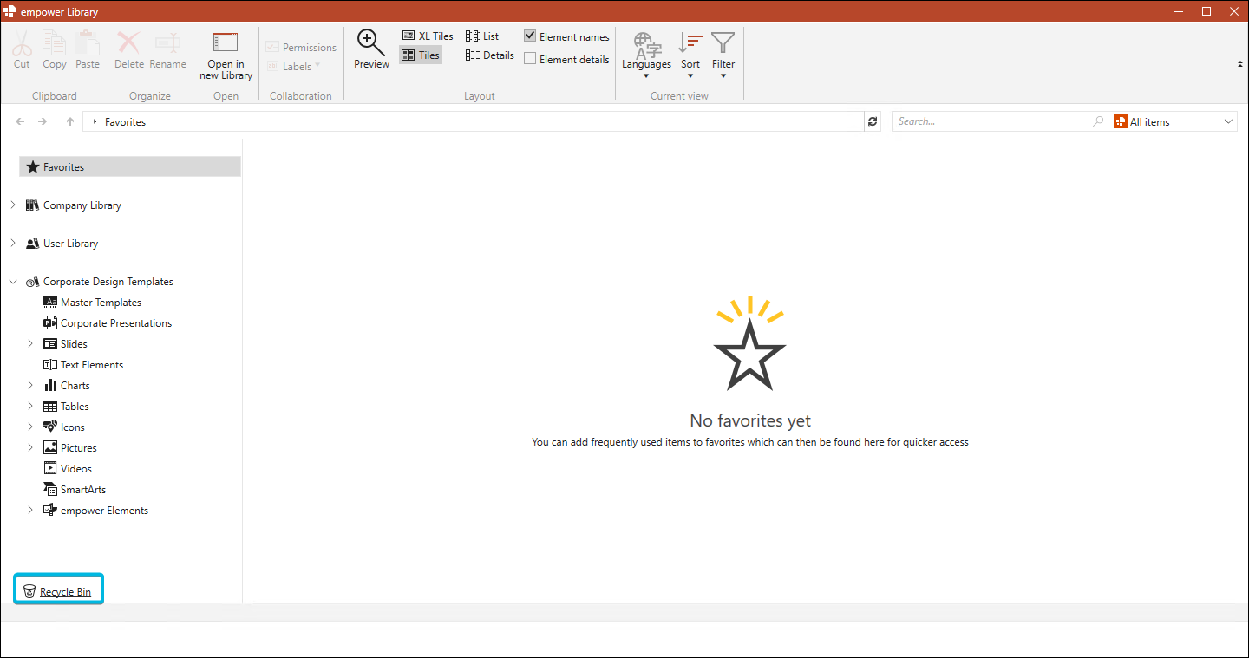This screenshot has width=1249, height=658.
Task: Expand the Company Library node
Action: coord(13,205)
